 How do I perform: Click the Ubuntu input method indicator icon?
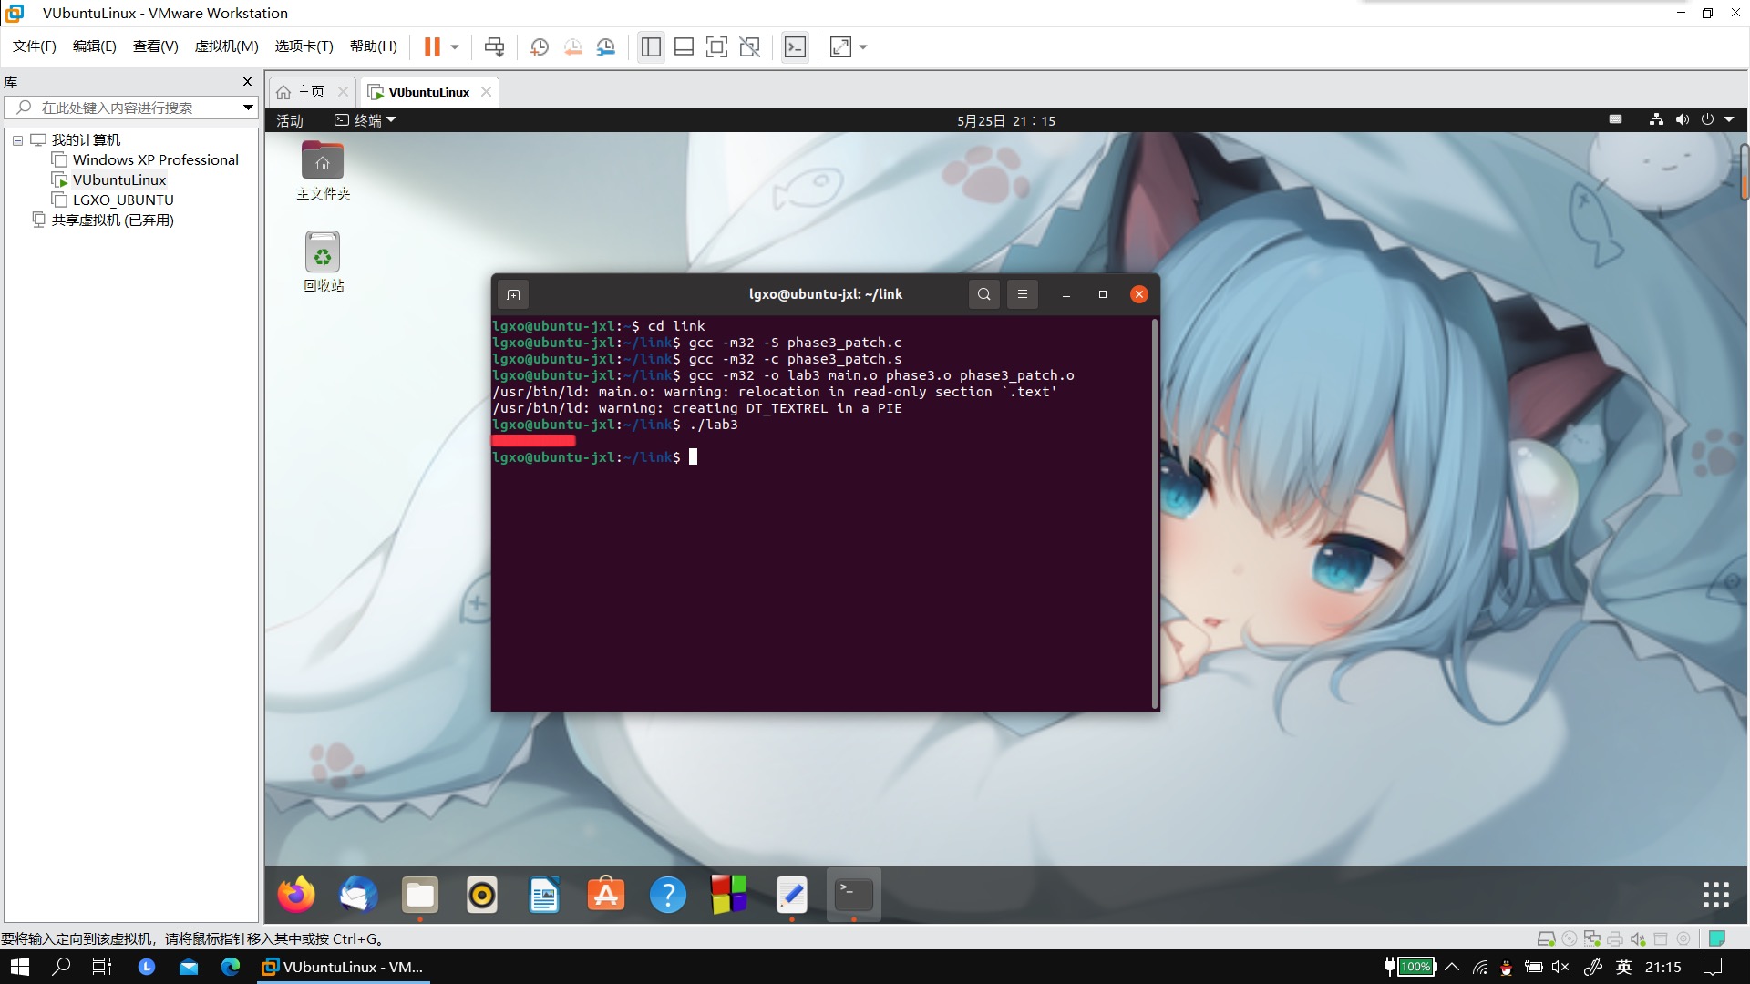point(1615,119)
